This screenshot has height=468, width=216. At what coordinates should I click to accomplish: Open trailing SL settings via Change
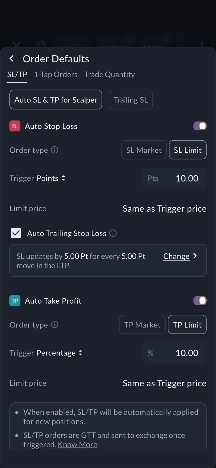(x=180, y=256)
